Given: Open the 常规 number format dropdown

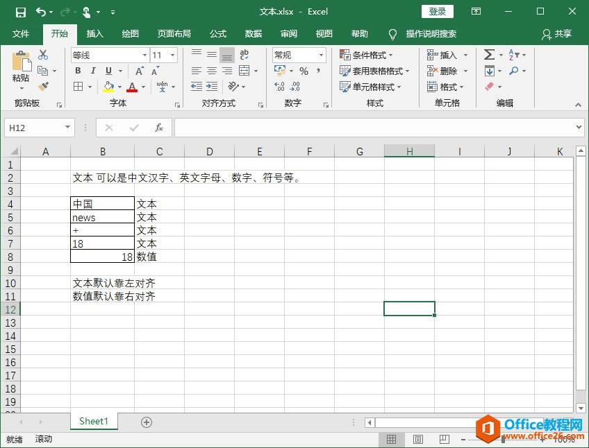Looking at the screenshot, I should [x=321, y=55].
